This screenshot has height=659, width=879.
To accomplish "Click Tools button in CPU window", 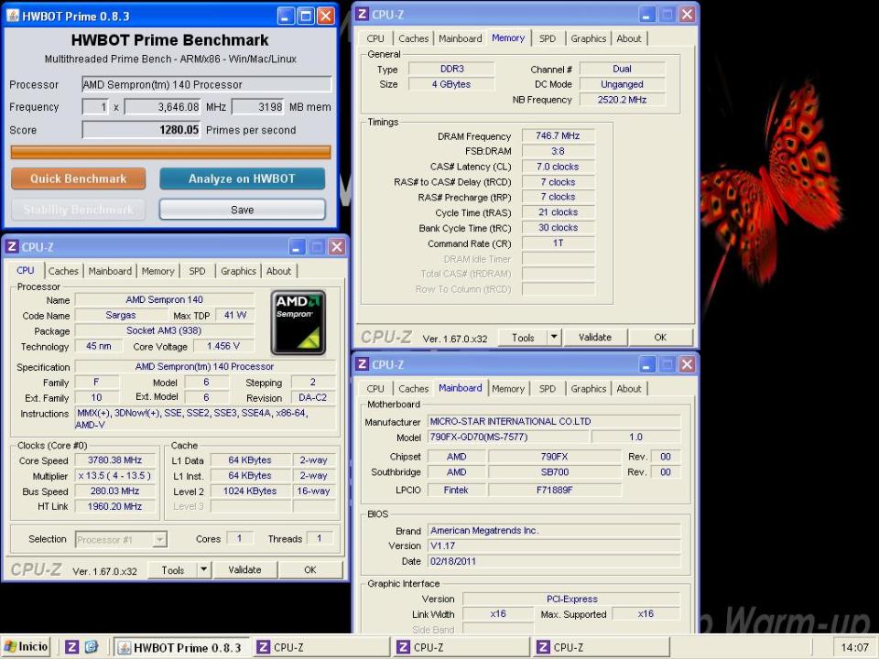I will (173, 570).
